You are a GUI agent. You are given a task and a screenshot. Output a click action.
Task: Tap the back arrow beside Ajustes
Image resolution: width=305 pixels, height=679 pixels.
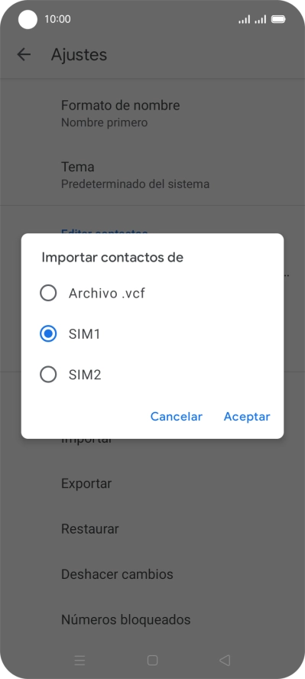(24, 54)
